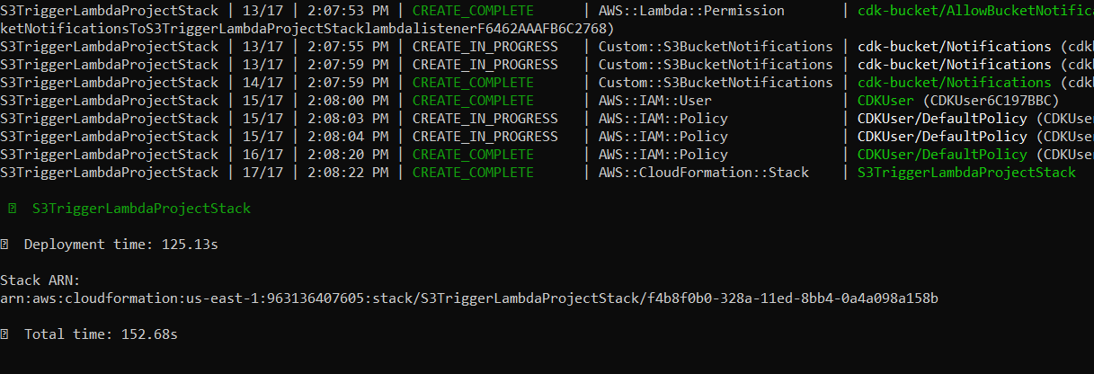Click the sparkle icon before Total time
1094x374 pixels.
(4, 334)
